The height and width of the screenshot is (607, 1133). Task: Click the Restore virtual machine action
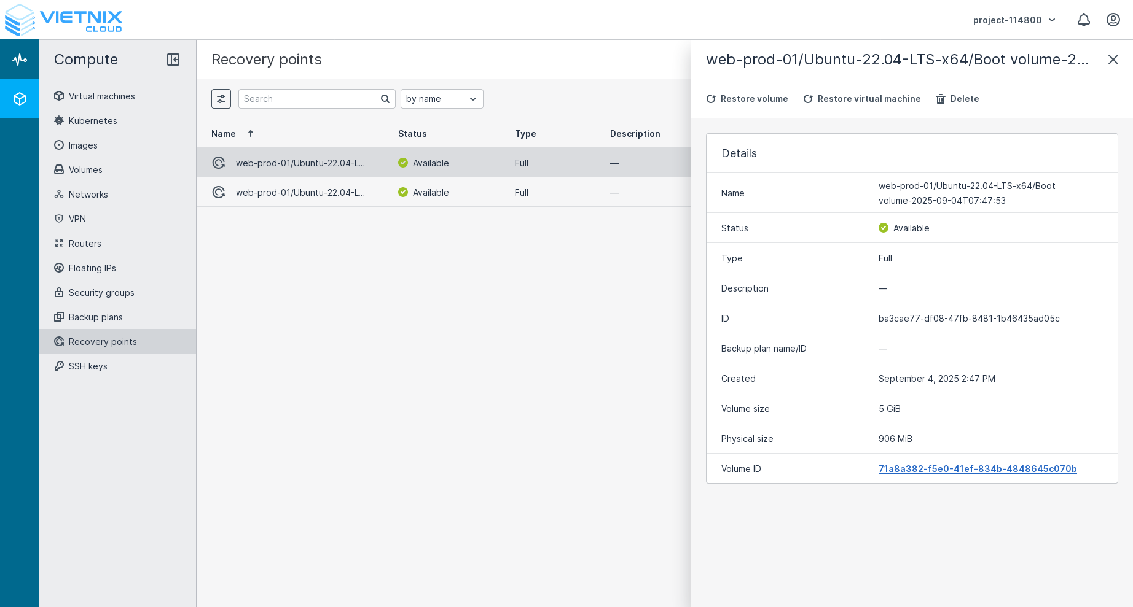tap(861, 99)
